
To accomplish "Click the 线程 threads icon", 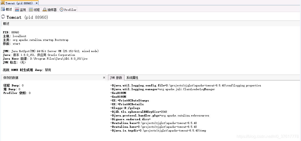I will [x=31, y=10].
